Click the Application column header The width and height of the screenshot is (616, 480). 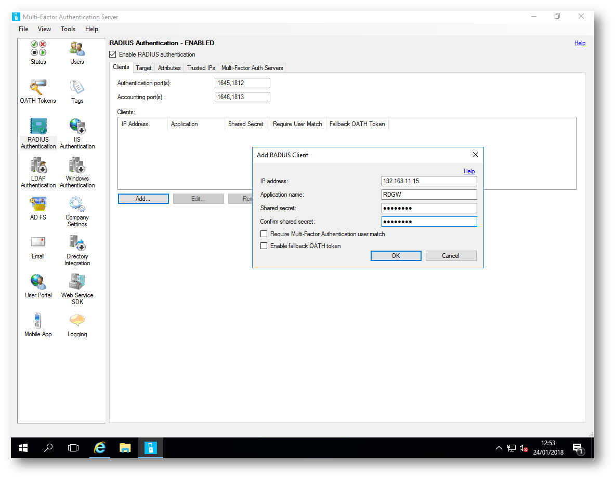196,124
